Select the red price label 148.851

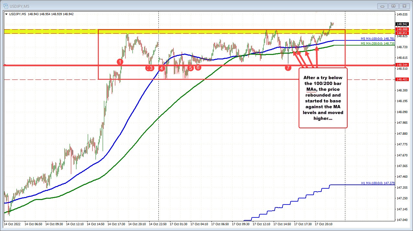point(402,33)
